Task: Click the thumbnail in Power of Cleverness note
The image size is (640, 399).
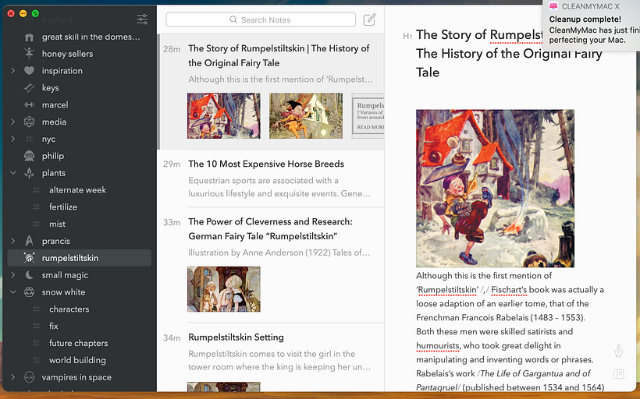Action: pyautogui.click(x=224, y=289)
